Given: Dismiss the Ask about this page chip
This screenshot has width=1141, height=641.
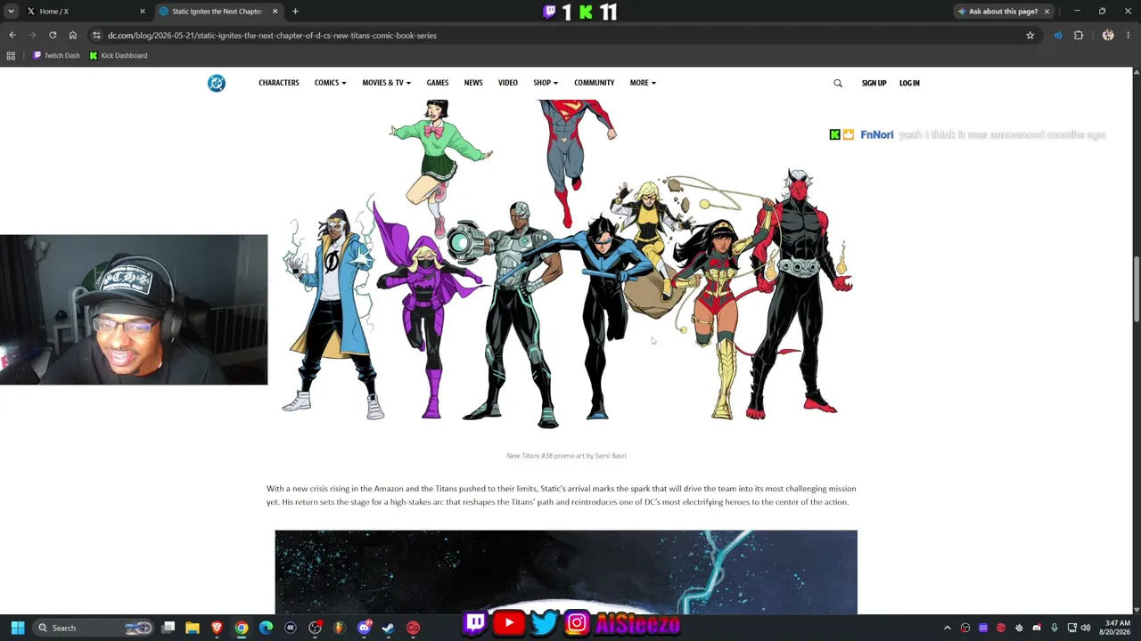Looking at the screenshot, I should [1047, 12].
